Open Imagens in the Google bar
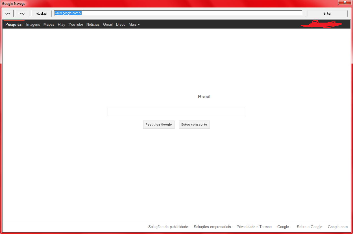 point(33,25)
